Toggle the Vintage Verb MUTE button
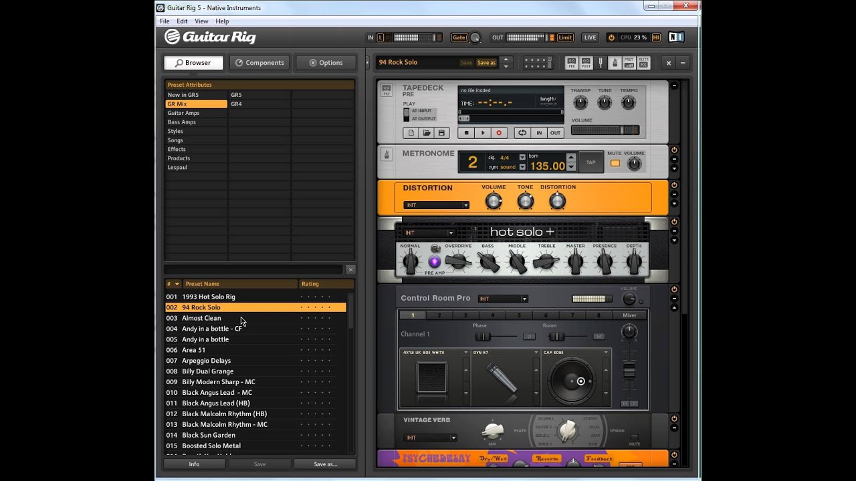 (x=634, y=437)
